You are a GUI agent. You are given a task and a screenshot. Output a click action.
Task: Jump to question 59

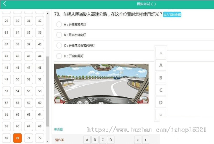pos(28,103)
